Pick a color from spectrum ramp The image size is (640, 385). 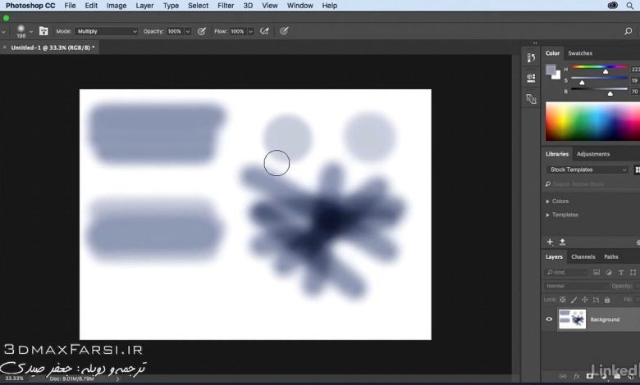592,121
